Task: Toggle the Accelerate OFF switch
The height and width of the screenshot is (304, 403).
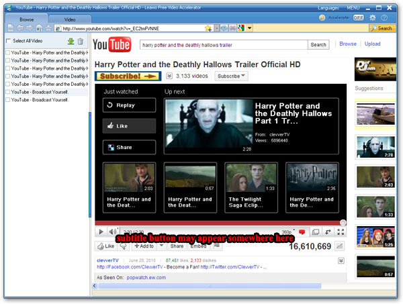Action: pos(358,17)
